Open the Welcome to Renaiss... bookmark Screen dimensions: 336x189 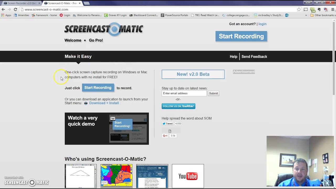(x=87, y=15)
